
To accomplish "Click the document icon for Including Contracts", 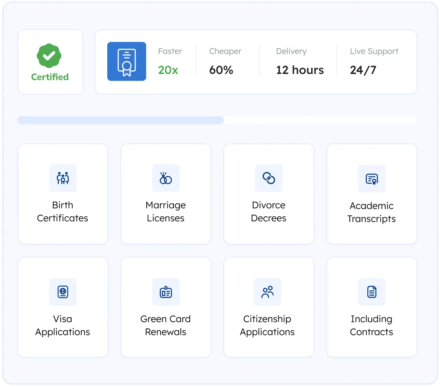I will 371,292.
